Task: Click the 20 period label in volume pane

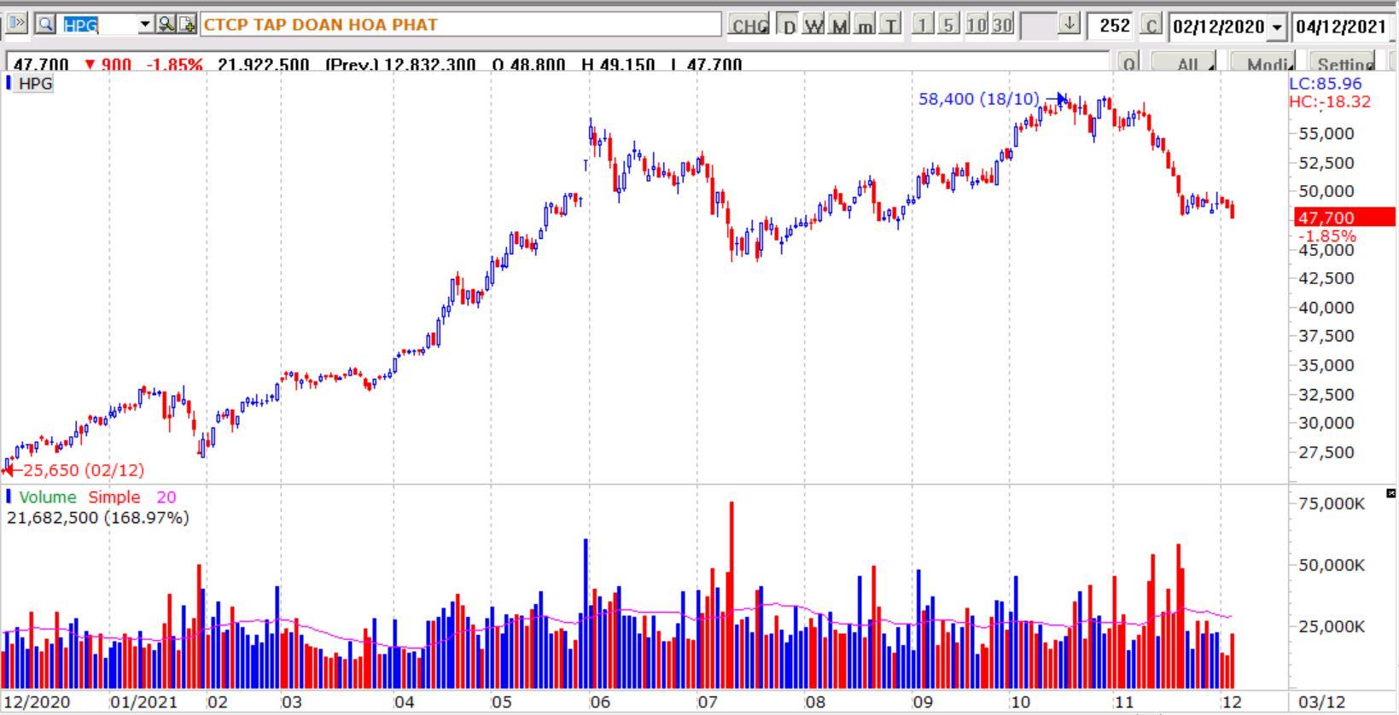Action: (166, 497)
